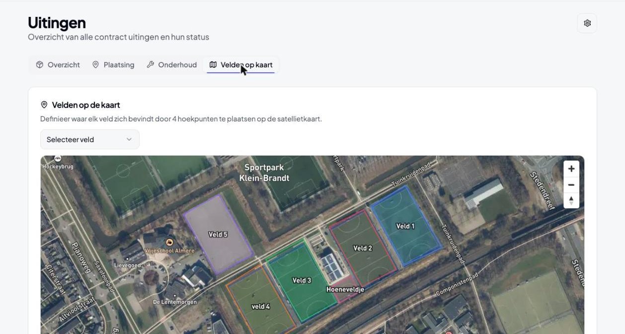Click the Componistenpad street label
Screen dimensions: 625x334
tap(457, 284)
